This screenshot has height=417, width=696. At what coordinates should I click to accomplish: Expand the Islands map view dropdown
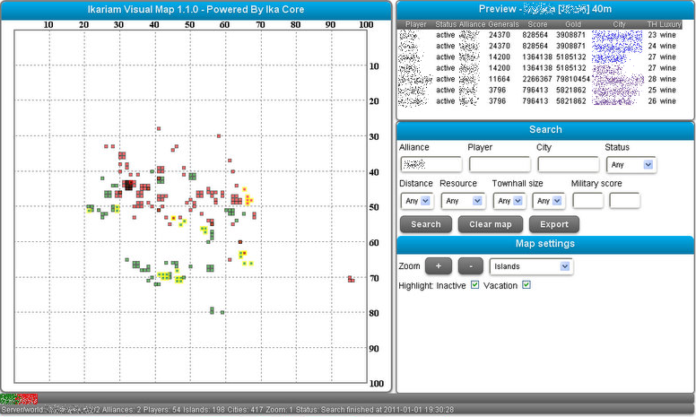(x=531, y=266)
